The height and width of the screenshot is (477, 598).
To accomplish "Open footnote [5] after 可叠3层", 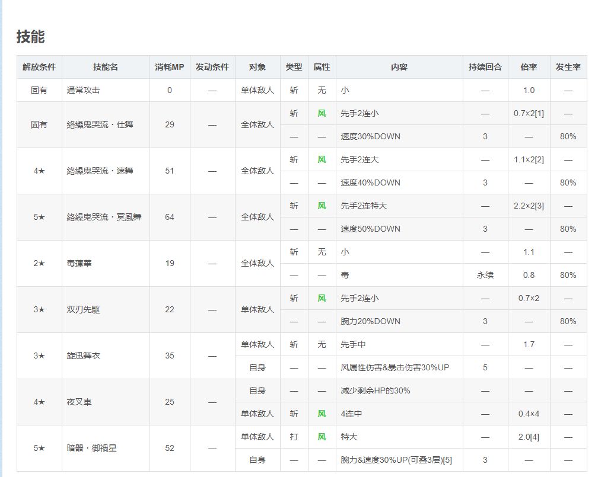I will click(x=447, y=460).
